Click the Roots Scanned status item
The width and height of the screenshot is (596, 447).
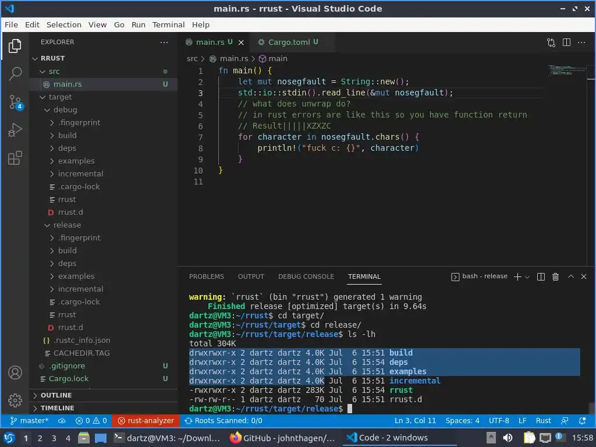tap(223, 420)
